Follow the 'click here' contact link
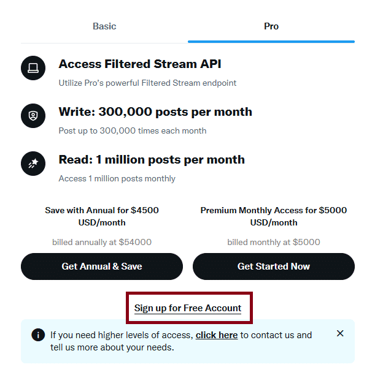 tap(217, 335)
